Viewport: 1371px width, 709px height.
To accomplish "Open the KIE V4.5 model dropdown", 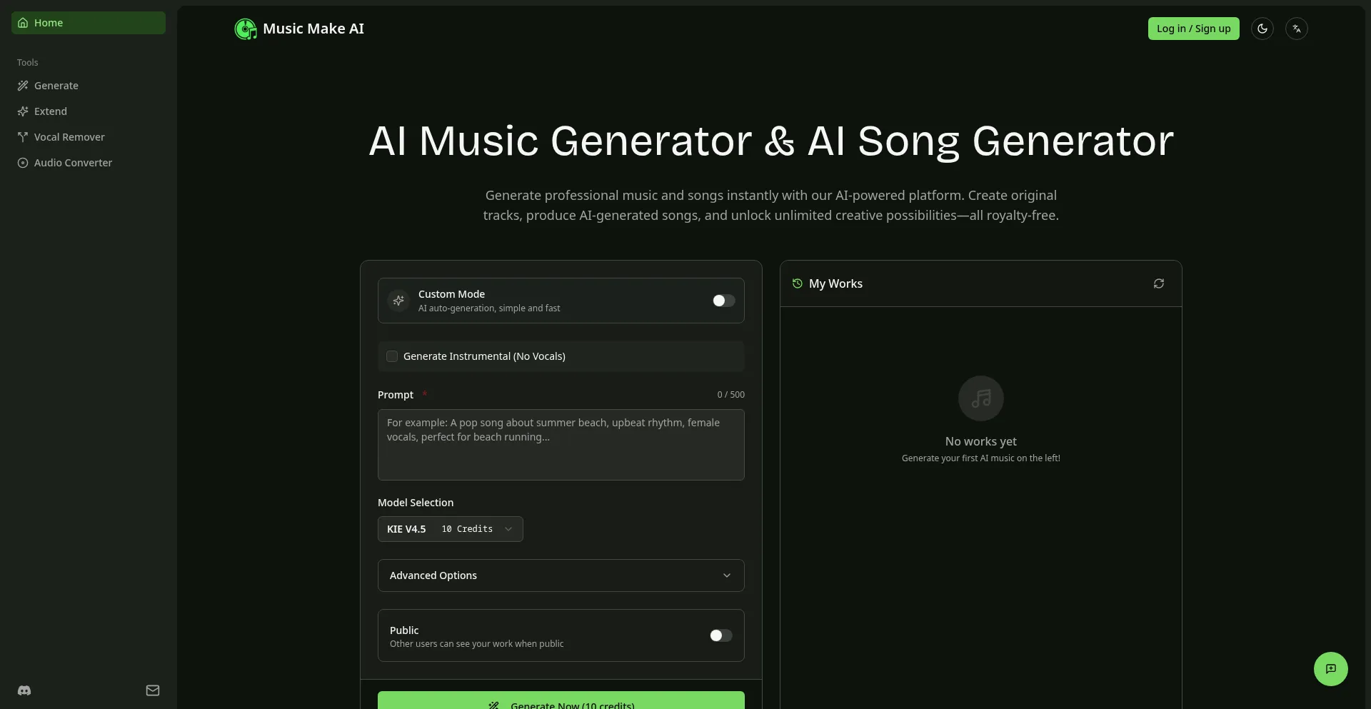I will coord(451,529).
